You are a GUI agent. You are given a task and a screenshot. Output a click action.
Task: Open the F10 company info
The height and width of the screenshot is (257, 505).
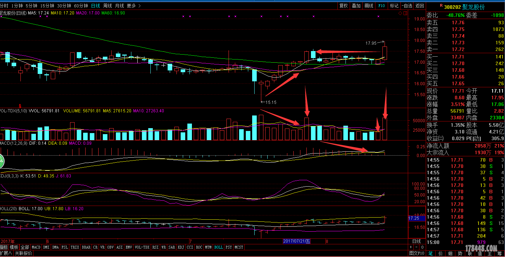[381, 6]
